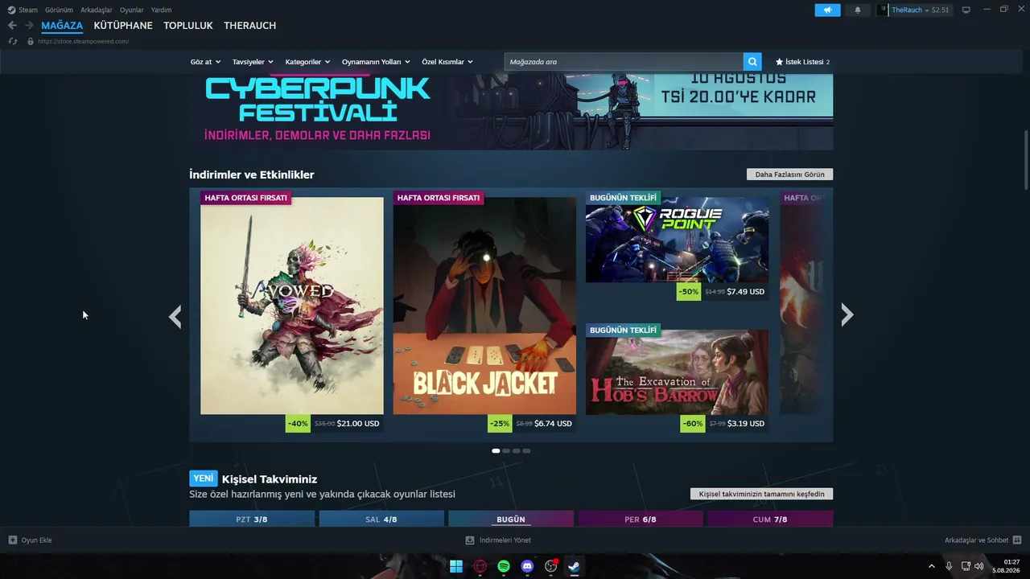Expand the Kategoriler dropdown
1030x579 pixels.
click(308, 62)
